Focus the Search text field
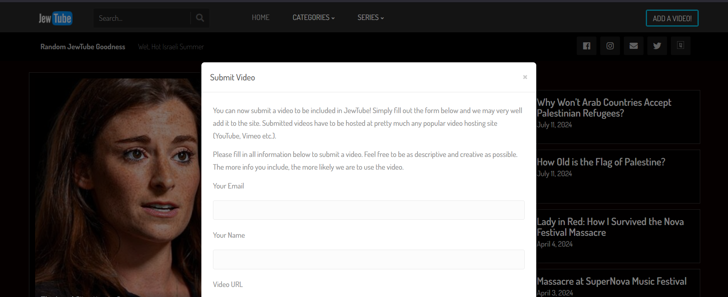The height and width of the screenshot is (297, 728). click(142, 18)
